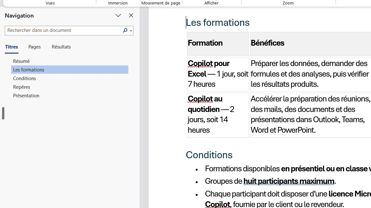Click the 'Conditions' heading in the document
The image size is (371, 208).
pos(209,155)
